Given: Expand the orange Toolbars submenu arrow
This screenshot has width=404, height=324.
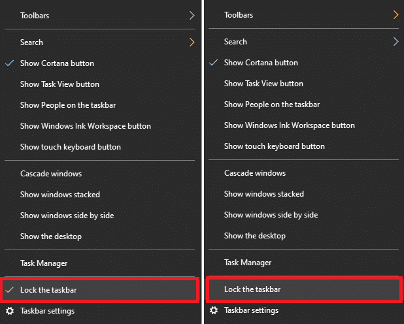Looking at the screenshot, I should (192, 15).
